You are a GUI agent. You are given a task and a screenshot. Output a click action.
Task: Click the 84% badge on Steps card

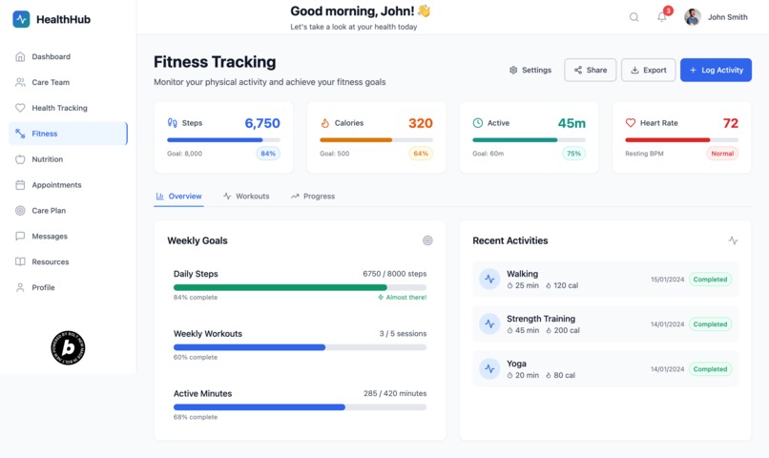point(268,154)
